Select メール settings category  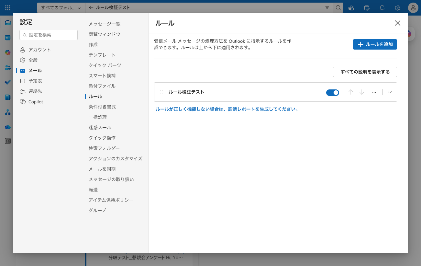(49, 71)
